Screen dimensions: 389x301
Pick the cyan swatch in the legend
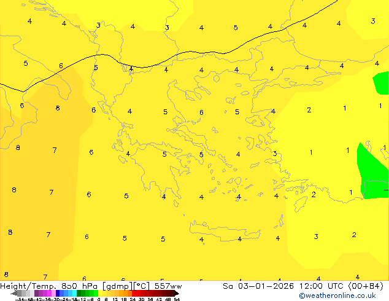click(75, 293)
